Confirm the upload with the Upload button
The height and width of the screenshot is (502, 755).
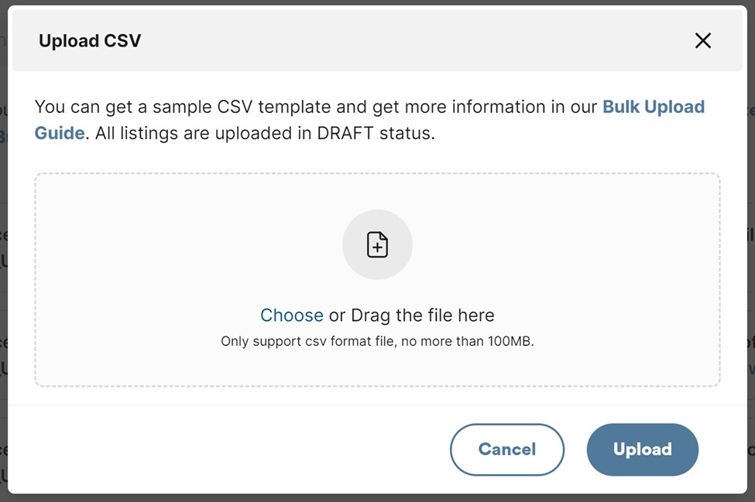(x=642, y=449)
